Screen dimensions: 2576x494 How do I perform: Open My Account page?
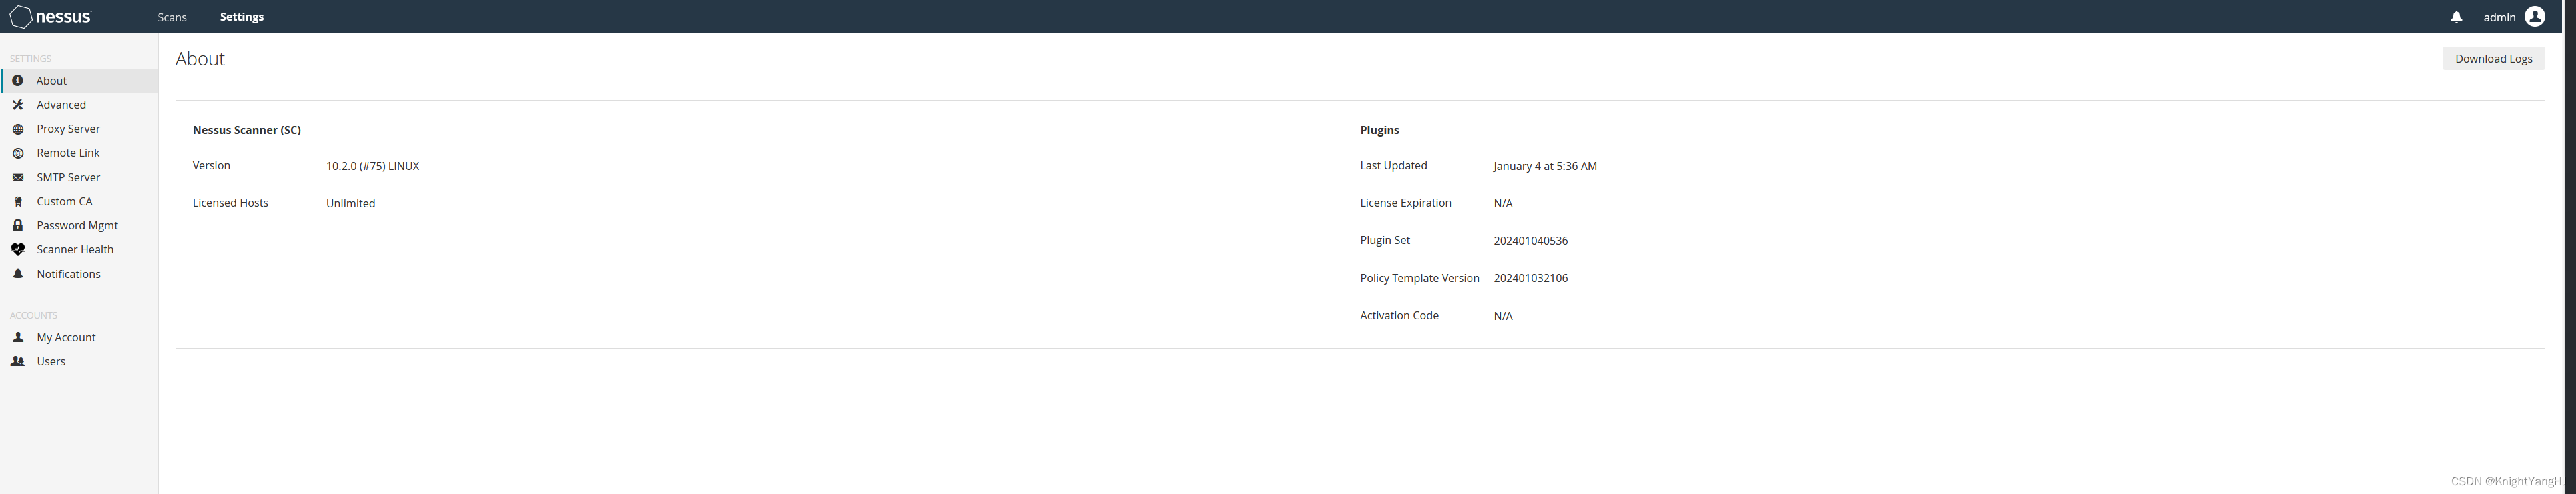click(x=79, y=337)
